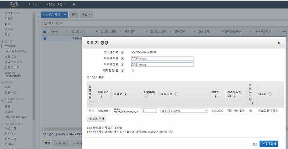
Task: Click info icon next to 재부팅 안 함
Action: [122, 71]
